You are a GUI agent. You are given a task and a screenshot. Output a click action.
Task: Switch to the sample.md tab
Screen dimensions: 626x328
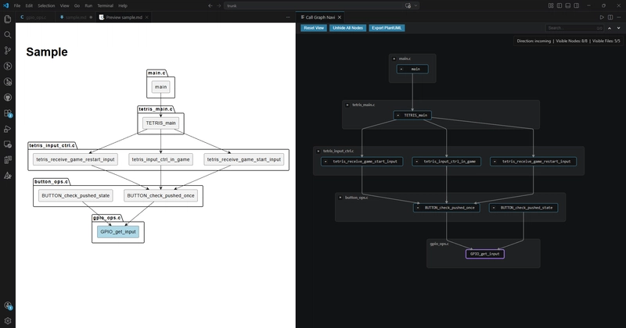[x=75, y=17]
